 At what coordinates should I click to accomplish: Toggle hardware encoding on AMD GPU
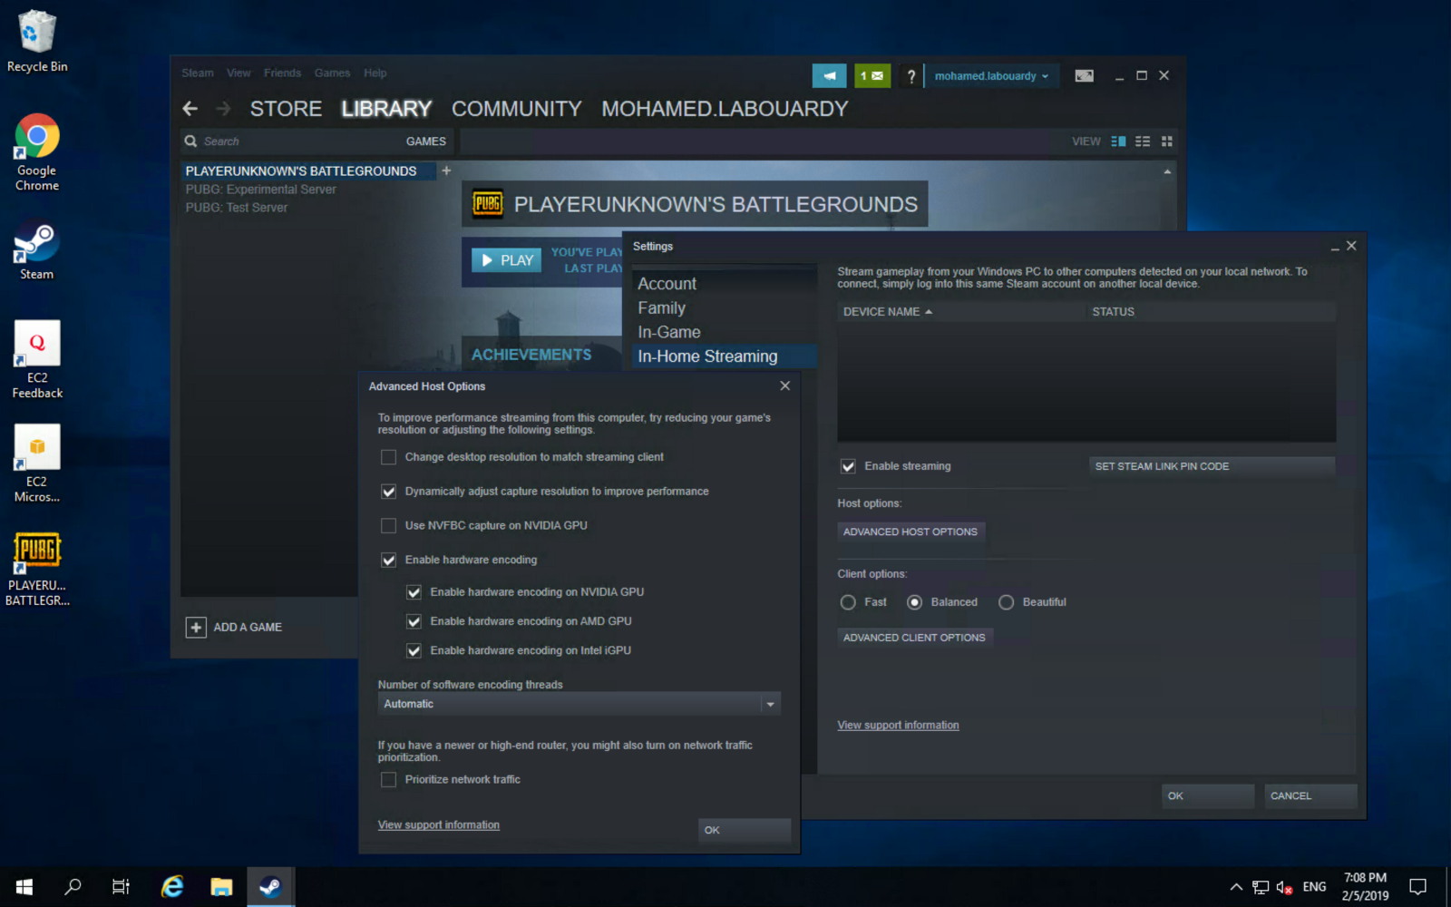(414, 621)
